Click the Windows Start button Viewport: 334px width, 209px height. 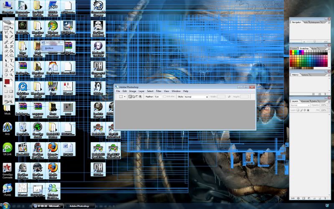[5, 205]
